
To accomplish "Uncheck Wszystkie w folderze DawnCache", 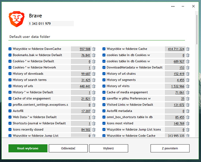I will (x=10, y=49).
